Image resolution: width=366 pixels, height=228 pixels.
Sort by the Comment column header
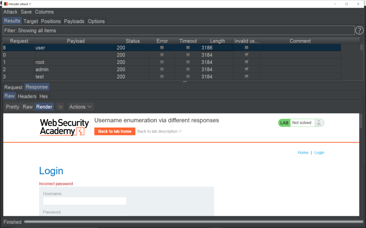point(300,41)
